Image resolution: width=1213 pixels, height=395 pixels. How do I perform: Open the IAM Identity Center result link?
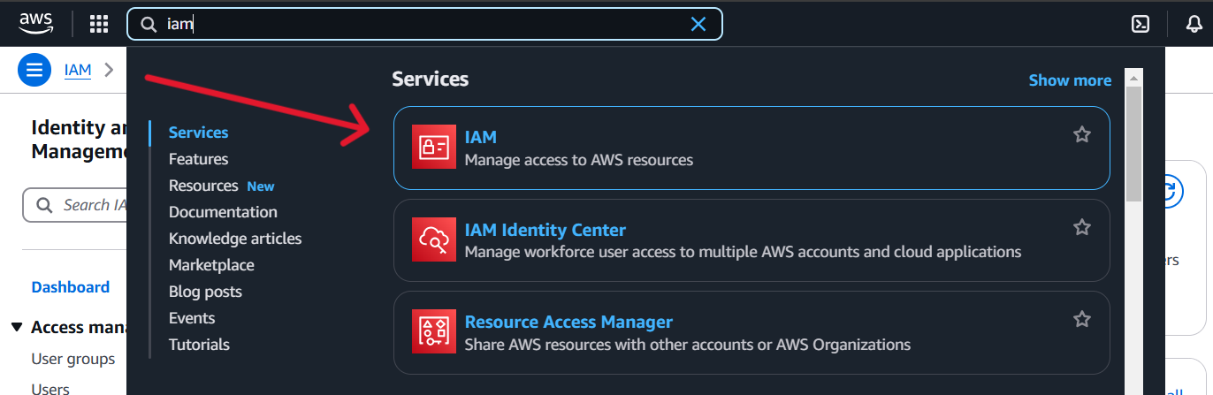tap(545, 230)
